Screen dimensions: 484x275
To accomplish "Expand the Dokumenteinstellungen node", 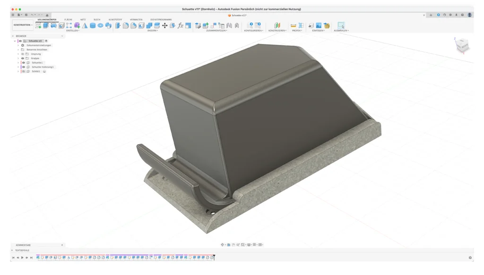I will (18, 45).
